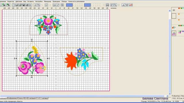This screenshot has height=103, width=184.
Task: Open the Помощь menu
Action: (64, 1)
